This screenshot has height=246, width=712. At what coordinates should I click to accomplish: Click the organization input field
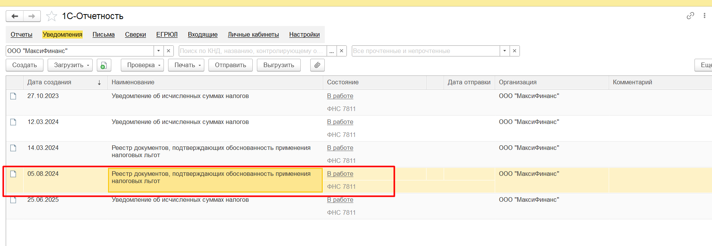[80, 51]
